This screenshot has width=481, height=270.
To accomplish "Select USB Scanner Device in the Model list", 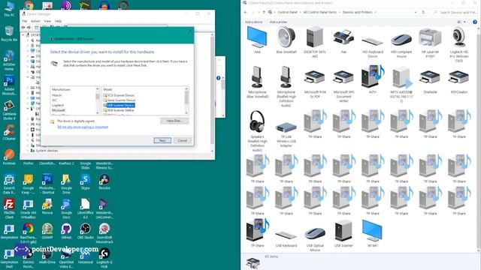I will click(x=119, y=105).
